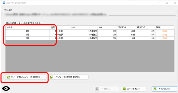Click the key icon on the 期間 selection button
The image size is (178, 93).
pos(51,77)
